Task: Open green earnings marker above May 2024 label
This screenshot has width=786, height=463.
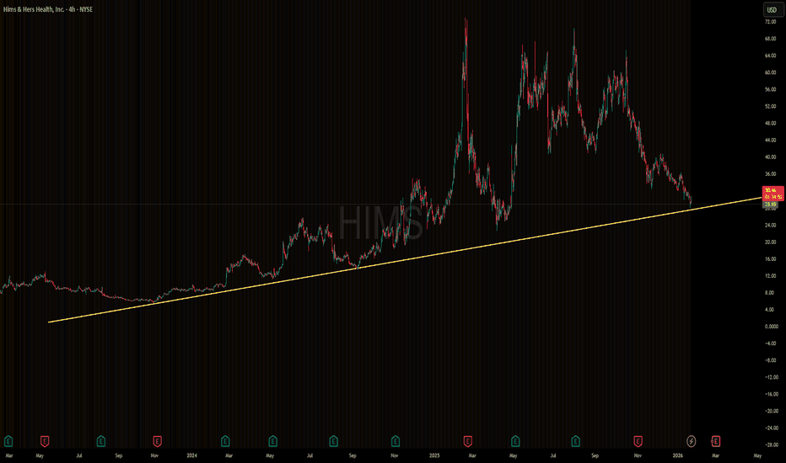Action: pos(272,441)
